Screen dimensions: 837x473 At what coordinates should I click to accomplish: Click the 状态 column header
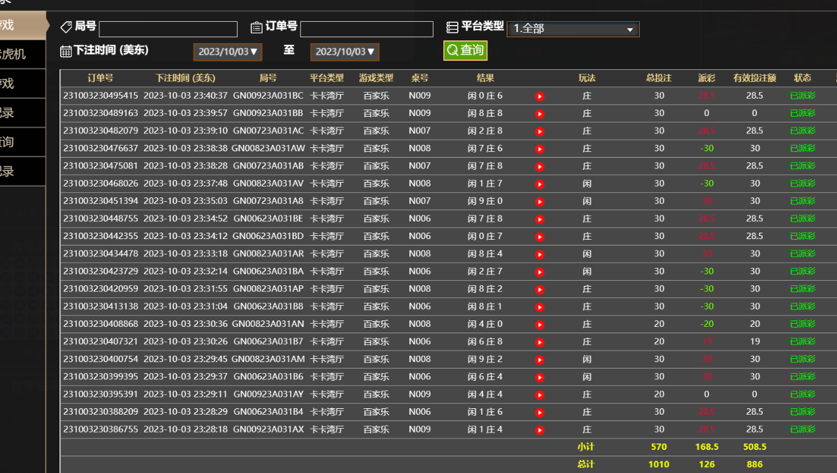802,78
